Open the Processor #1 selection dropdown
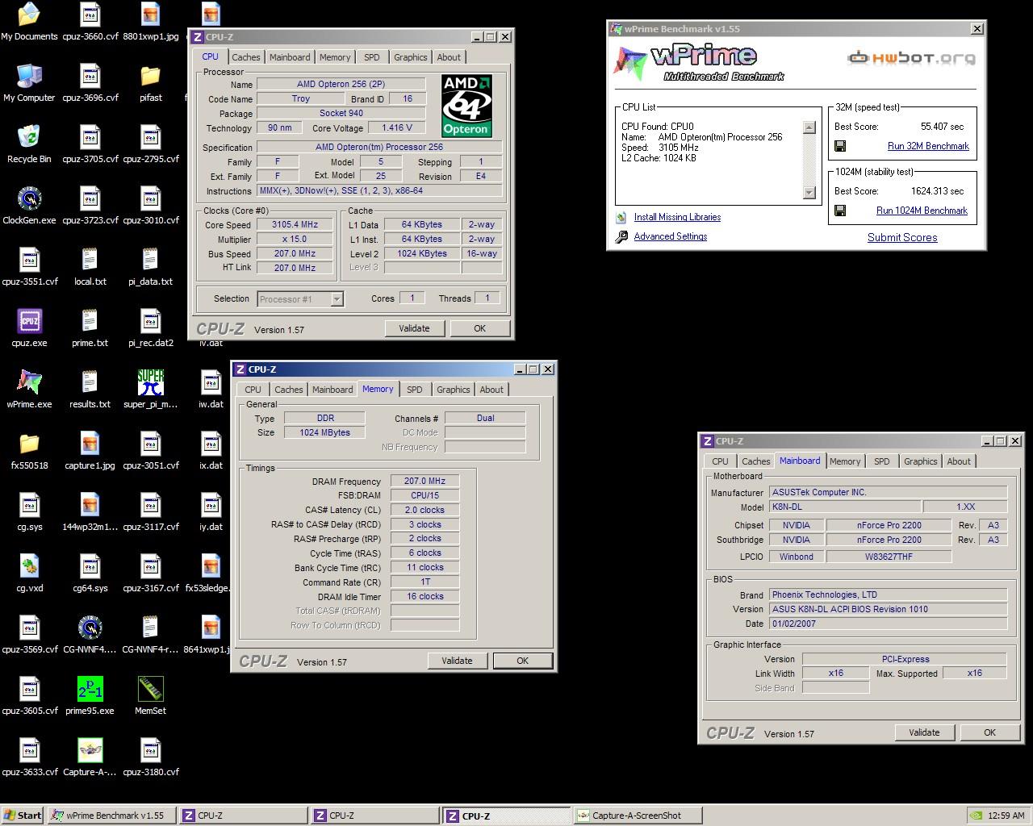Image resolution: width=1033 pixels, height=826 pixels. 300,299
